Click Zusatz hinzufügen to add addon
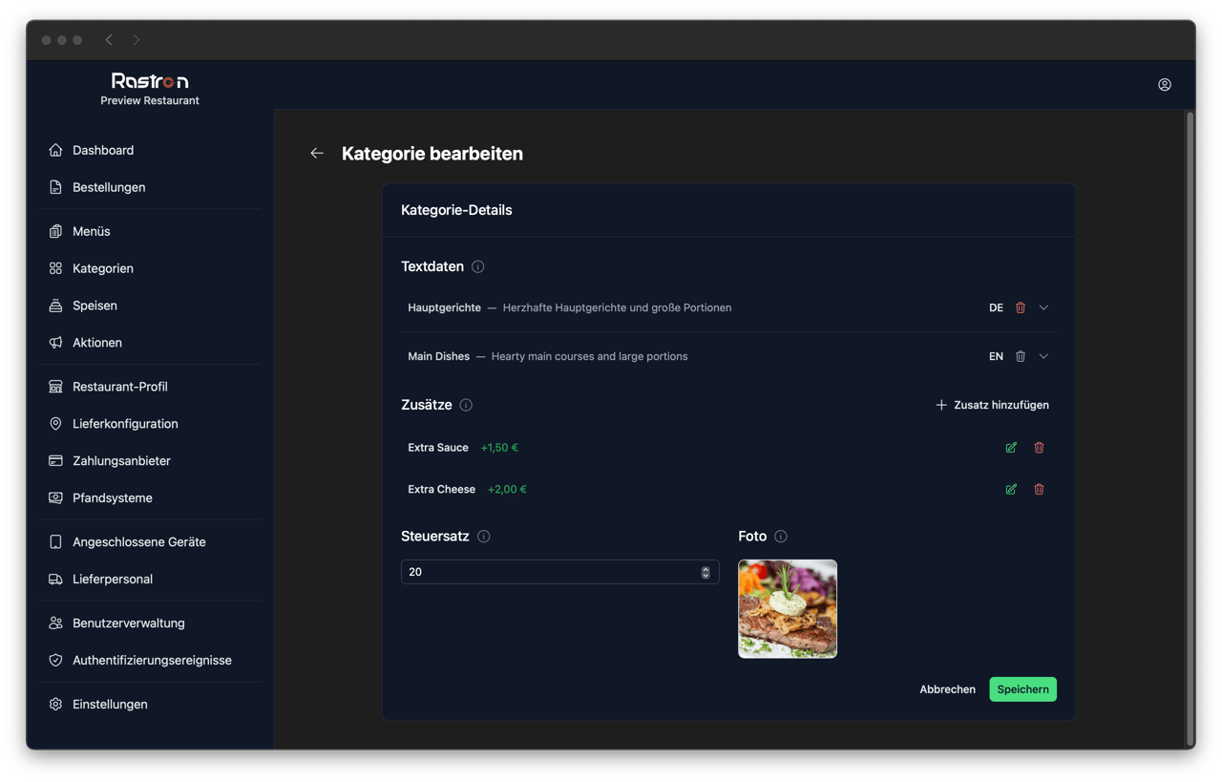Screen dimensions: 1222x782 tap(992, 404)
